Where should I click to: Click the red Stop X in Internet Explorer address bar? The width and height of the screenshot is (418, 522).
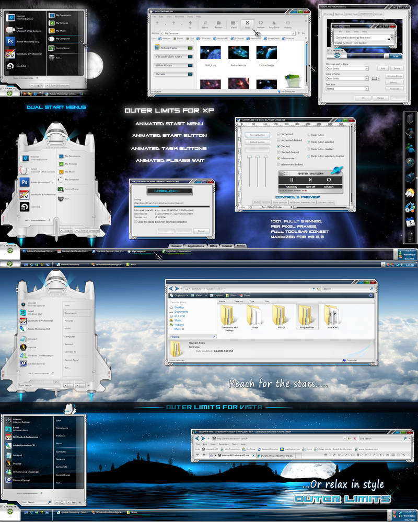pyautogui.click(x=355, y=438)
